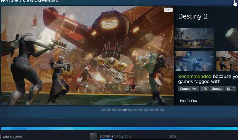Click the green Recommended text
This screenshot has height=140, width=238.
pyautogui.click(x=195, y=76)
